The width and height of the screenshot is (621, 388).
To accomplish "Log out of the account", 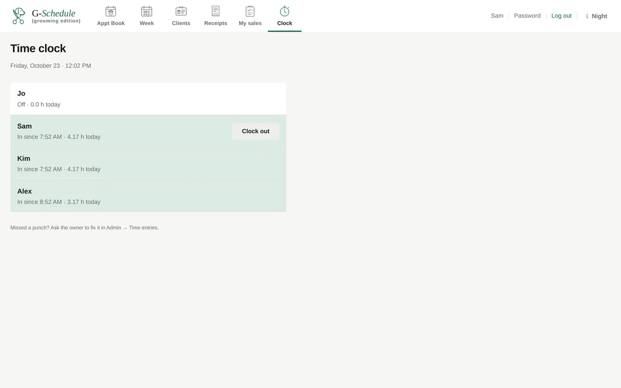I will (561, 16).
